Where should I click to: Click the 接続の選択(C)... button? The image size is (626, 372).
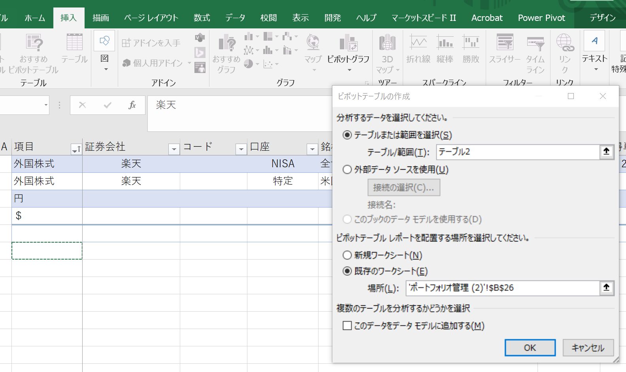coord(404,187)
